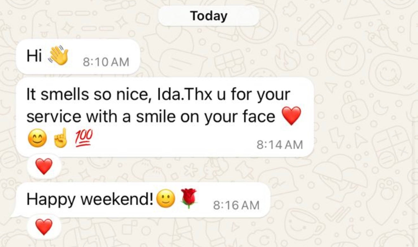Click the 8:14 AM timestamp
Screen dimensions: 418x247
[x=280, y=145]
